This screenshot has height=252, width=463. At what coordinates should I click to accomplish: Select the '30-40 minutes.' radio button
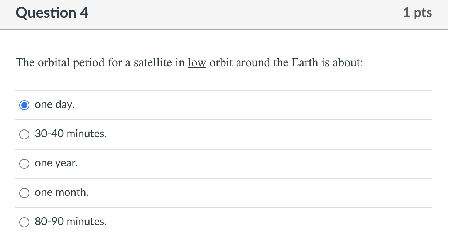pos(24,134)
